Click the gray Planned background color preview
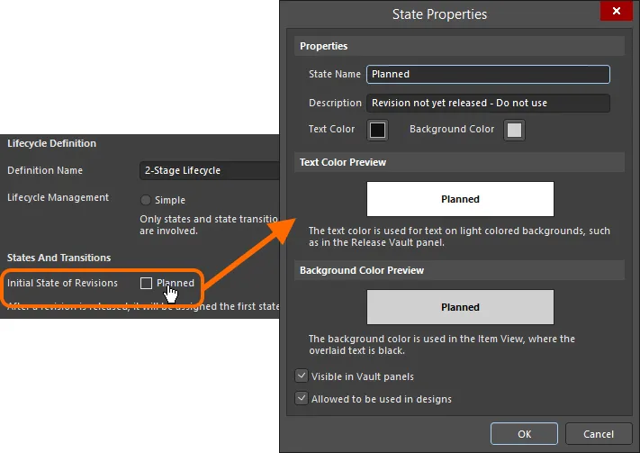640x453 pixels. point(460,307)
